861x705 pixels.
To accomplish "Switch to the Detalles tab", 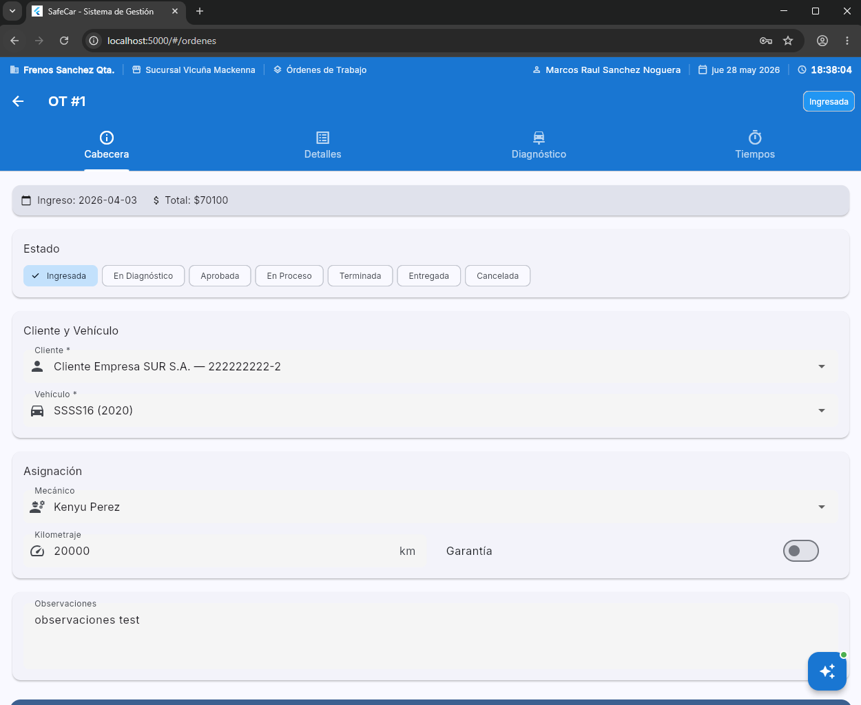I will [x=322, y=145].
